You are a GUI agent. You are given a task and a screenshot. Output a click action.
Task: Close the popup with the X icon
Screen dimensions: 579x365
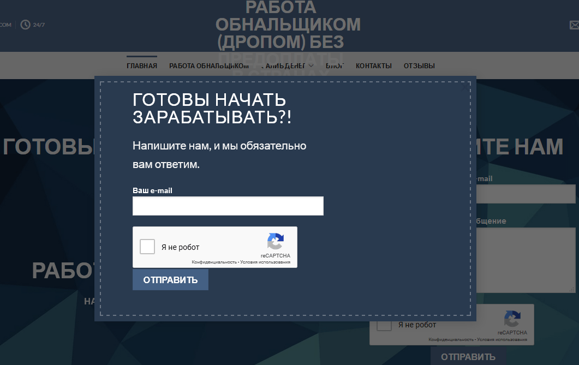coord(465,87)
